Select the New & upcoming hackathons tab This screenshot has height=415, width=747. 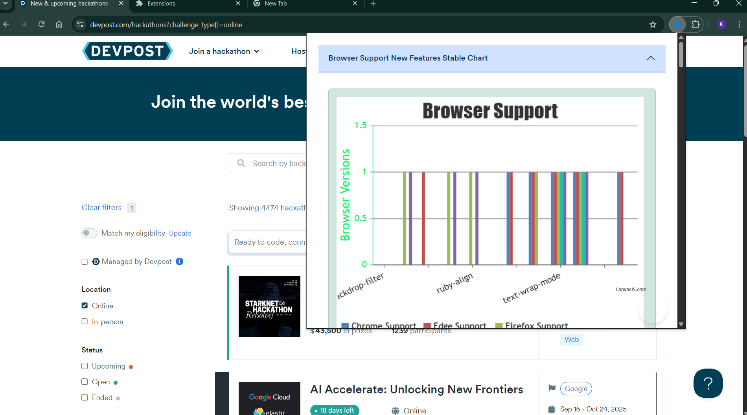pos(71,4)
